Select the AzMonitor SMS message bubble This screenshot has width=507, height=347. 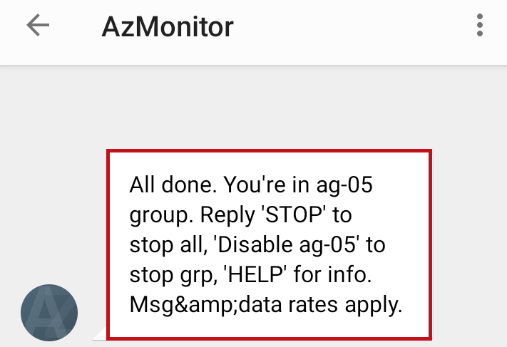[269, 244]
